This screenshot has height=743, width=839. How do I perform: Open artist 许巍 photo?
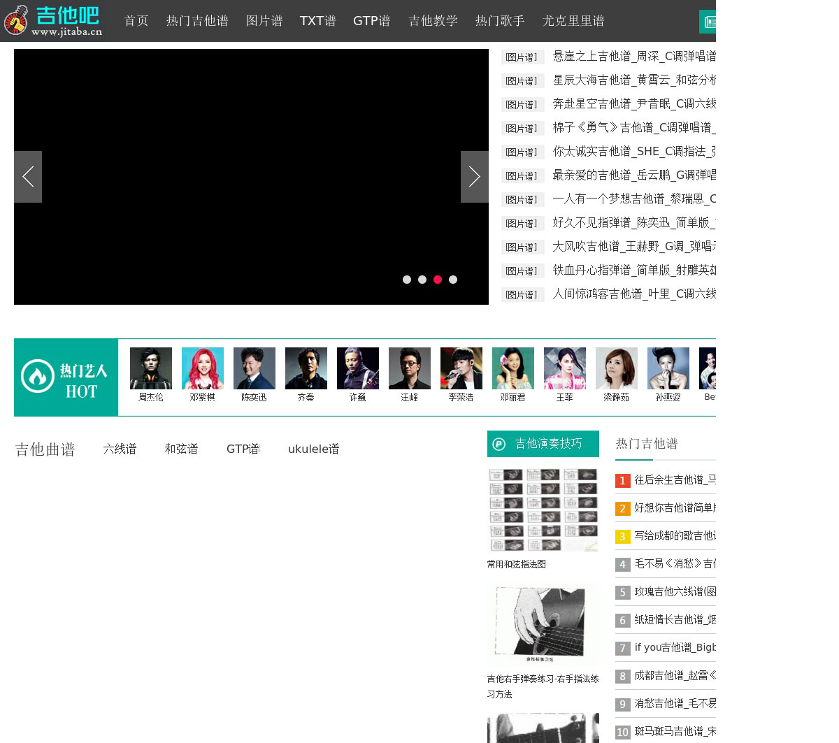point(358,368)
